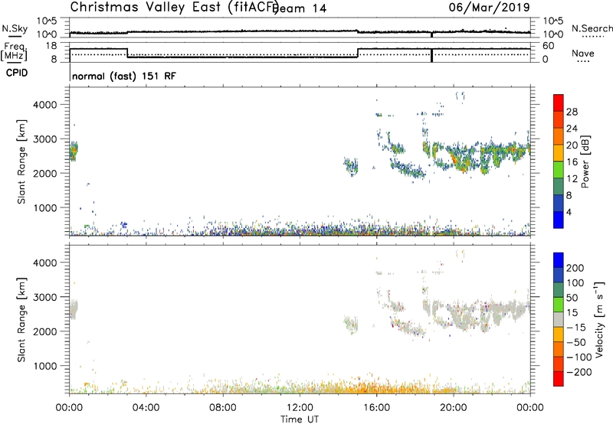
Task: Click the 16:00 tick label on time axis
Action: [x=376, y=408]
